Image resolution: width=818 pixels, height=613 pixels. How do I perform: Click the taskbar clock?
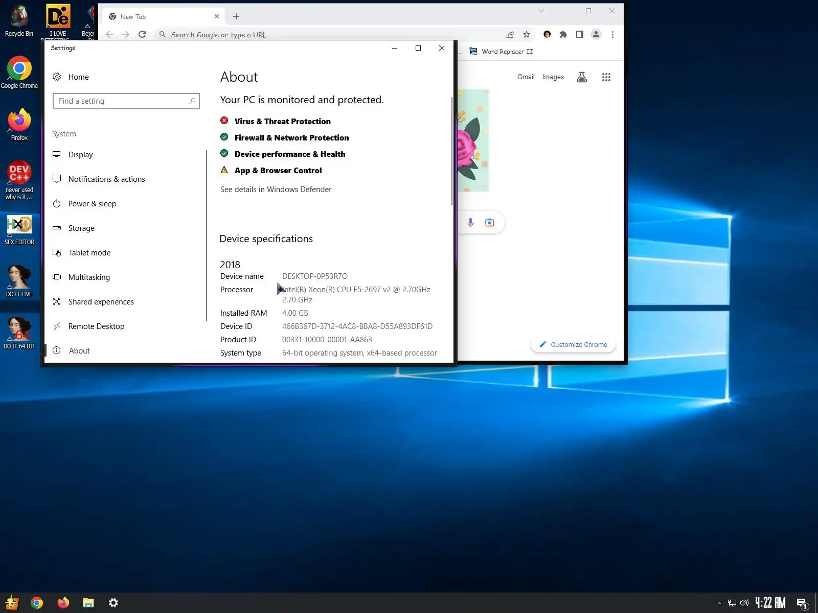click(770, 603)
